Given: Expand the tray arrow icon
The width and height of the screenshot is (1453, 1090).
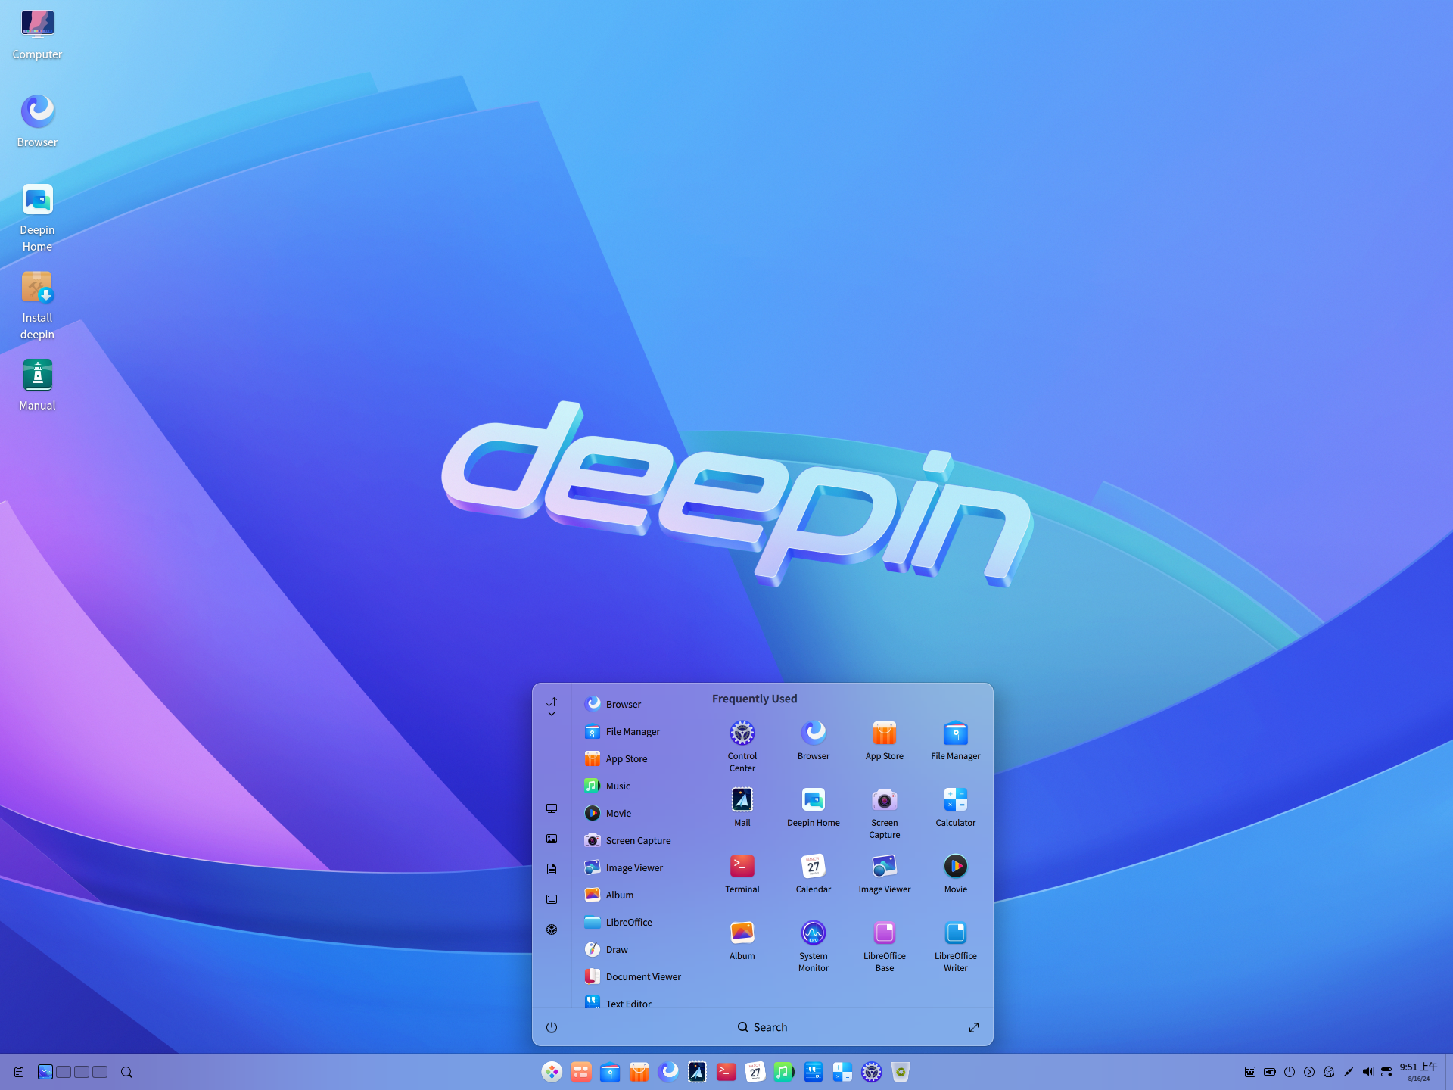Looking at the screenshot, I should 1309,1072.
